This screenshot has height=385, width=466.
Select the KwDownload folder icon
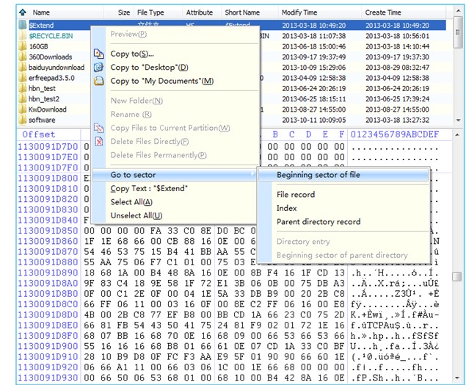(23, 109)
